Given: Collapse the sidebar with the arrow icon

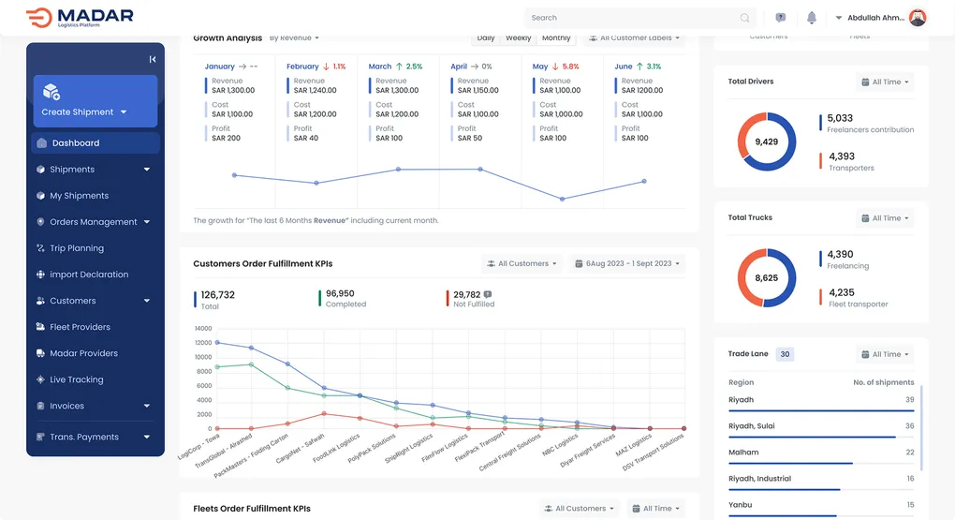Looking at the screenshot, I should [x=153, y=59].
